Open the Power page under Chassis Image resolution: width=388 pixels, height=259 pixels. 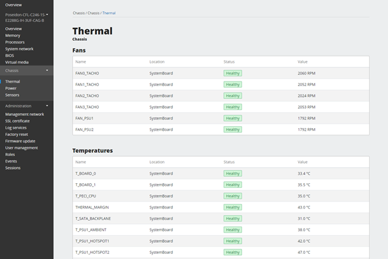pos(11,88)
